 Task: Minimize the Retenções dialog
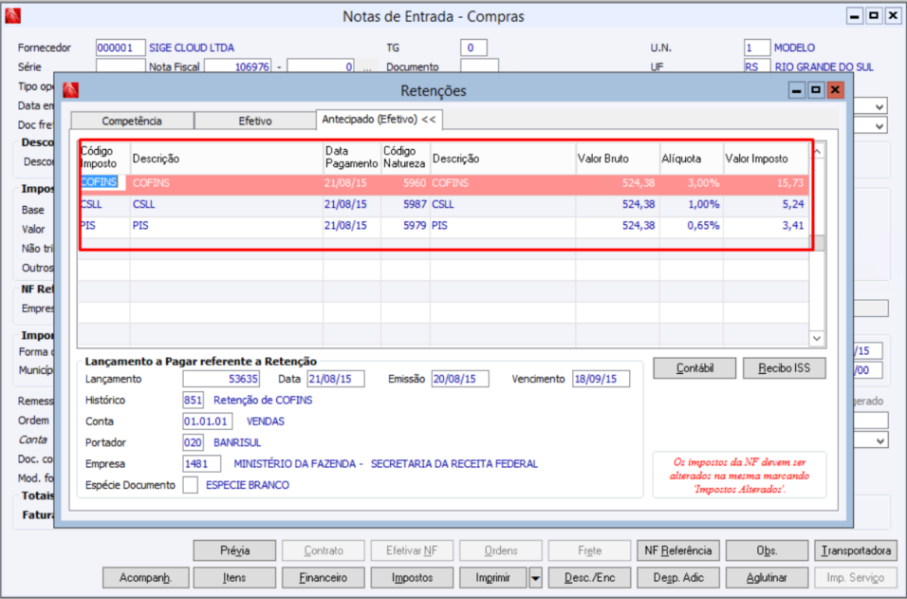click(796, 90)
